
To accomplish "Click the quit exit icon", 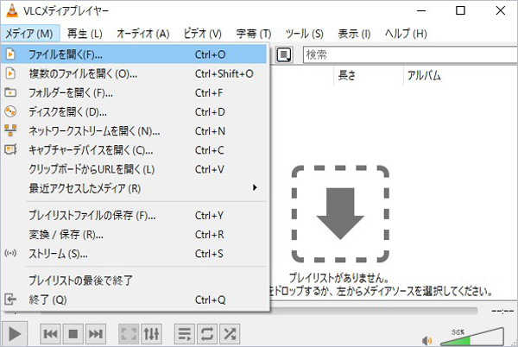I will point(10,300).
